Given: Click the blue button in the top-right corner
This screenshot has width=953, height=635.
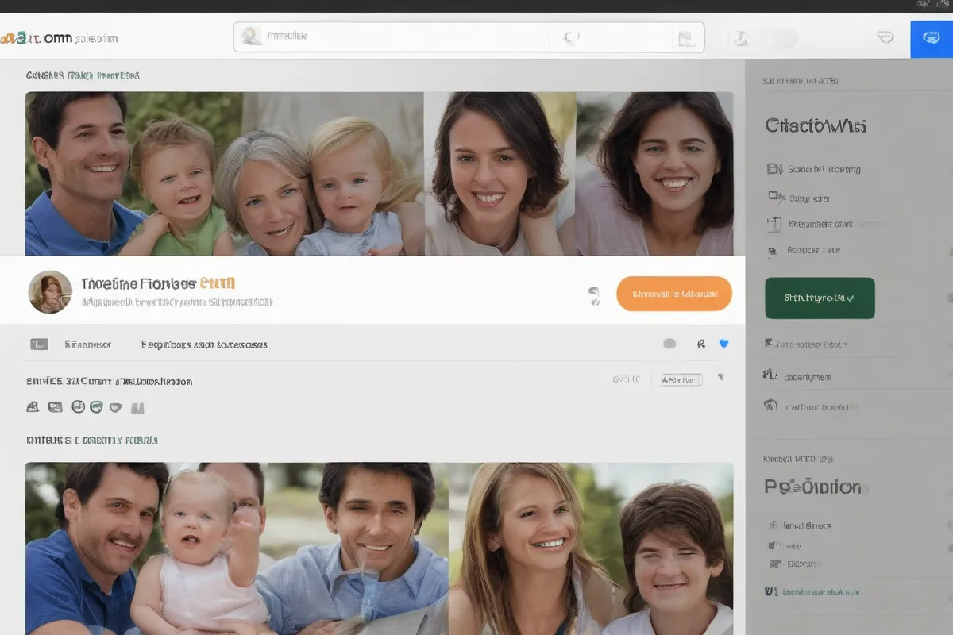Looking at the screenshot, I should 931,37.
